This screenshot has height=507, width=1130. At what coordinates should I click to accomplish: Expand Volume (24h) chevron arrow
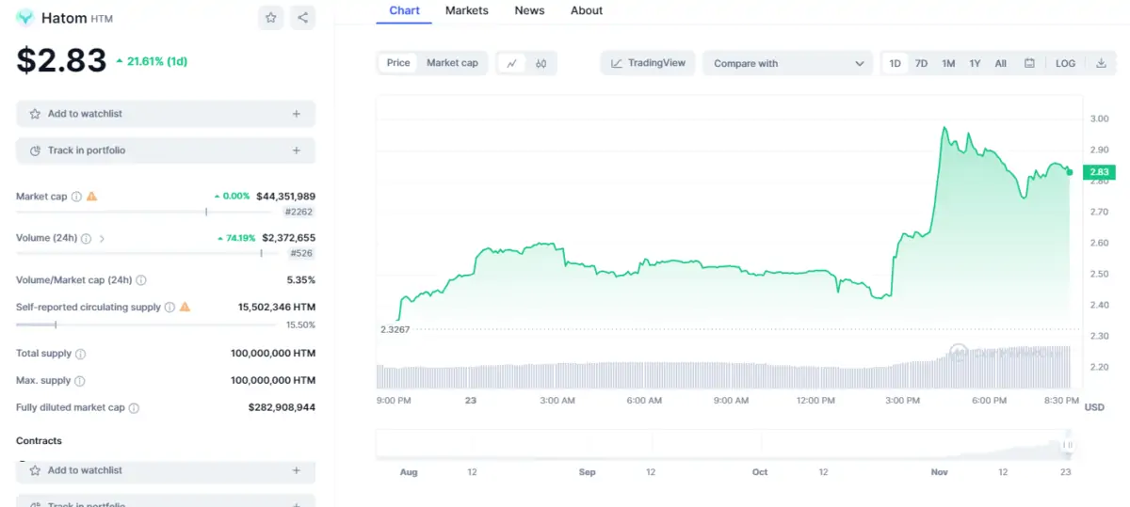102,239
